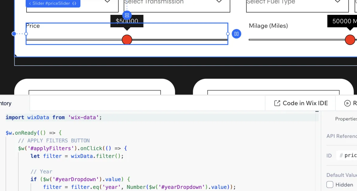
Task: Click the chevron of the first filter dropdown
Action: (x=107, y=1)
